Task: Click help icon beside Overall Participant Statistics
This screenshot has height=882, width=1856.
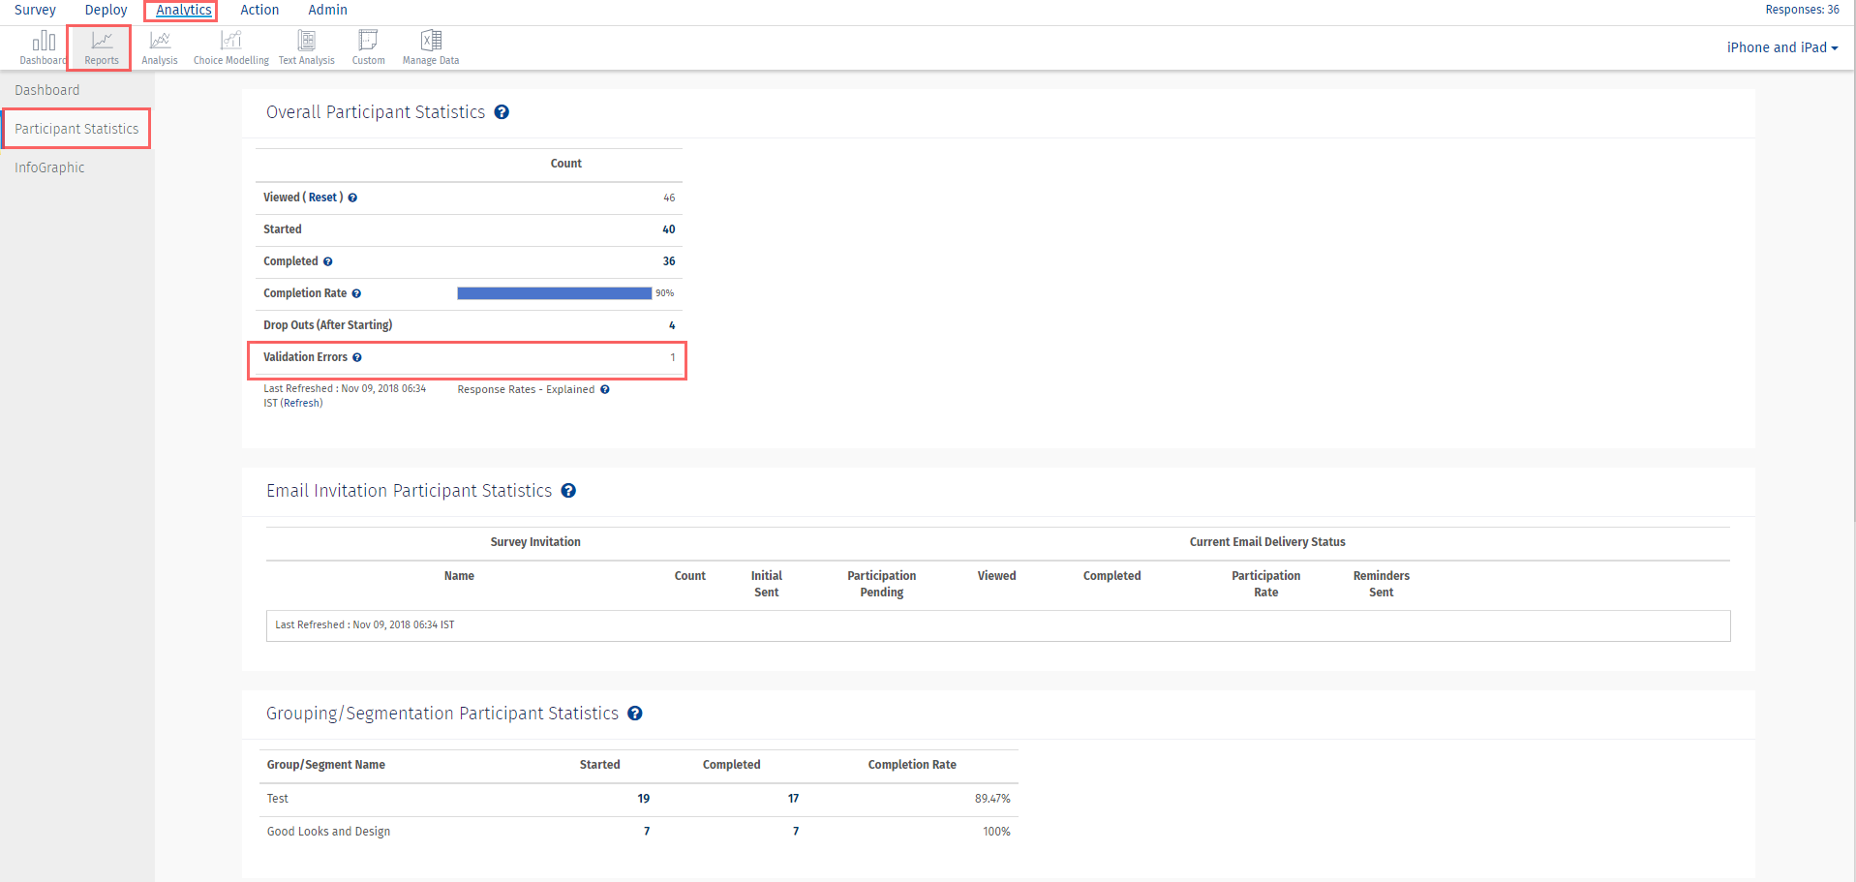Action: click(x=502, y=112)
